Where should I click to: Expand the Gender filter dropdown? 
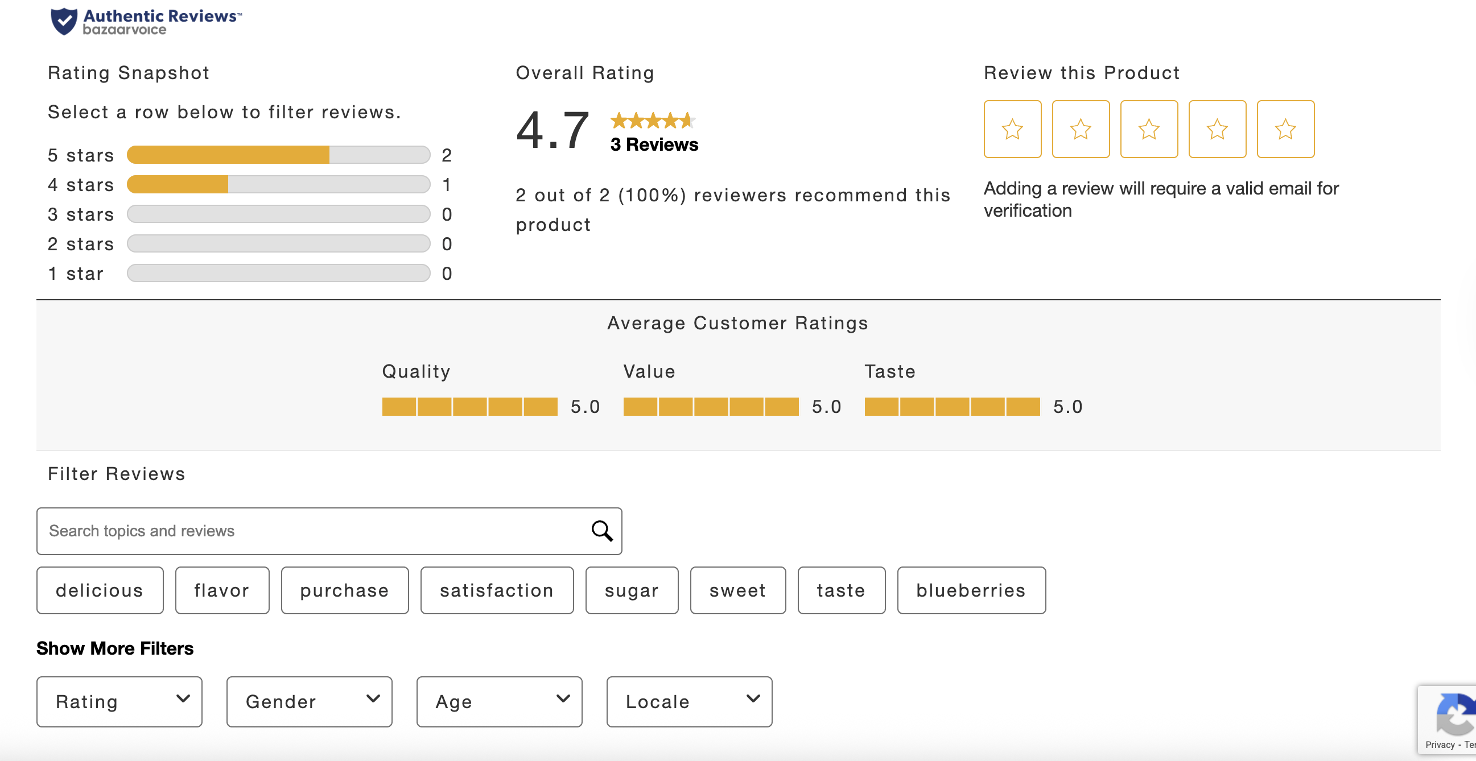point(309,701)
